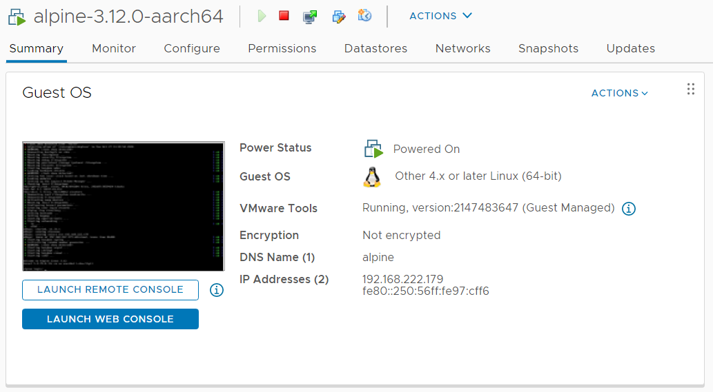Click info icon beside Launch Remote Console

[217, 290]
